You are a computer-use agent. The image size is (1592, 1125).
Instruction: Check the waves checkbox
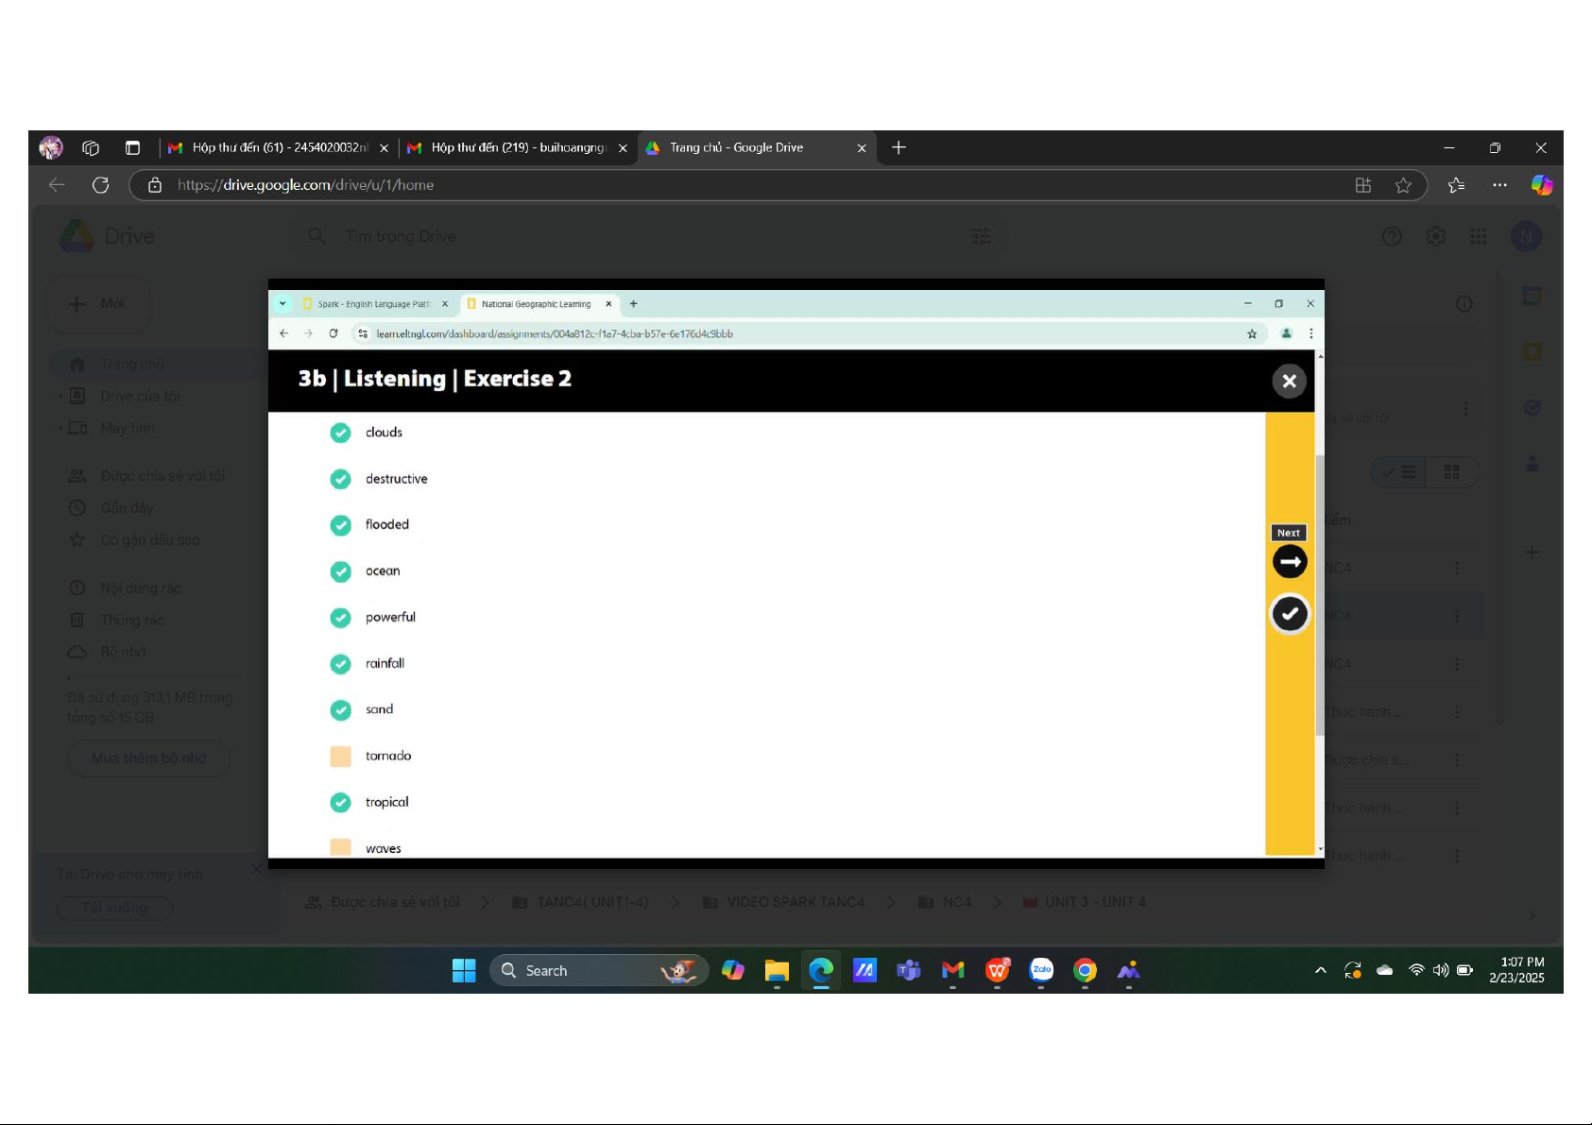point(340,847)
